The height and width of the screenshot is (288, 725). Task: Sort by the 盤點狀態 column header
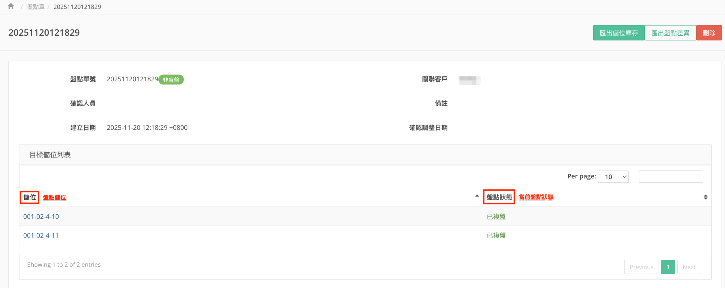point(499,197)
